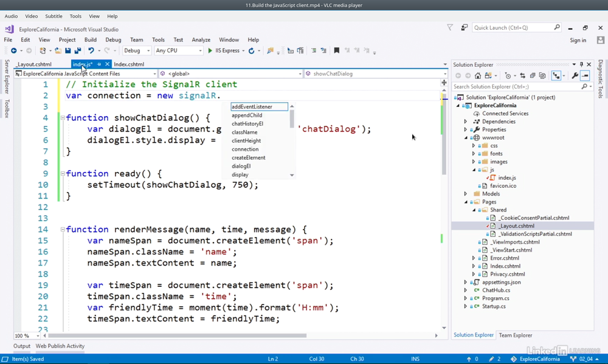The width and height of the screenshot is (608, 364).
Task: Switch to the _Layout.cshtml tab
Action: pyautogui.click(x=34, y=64)
